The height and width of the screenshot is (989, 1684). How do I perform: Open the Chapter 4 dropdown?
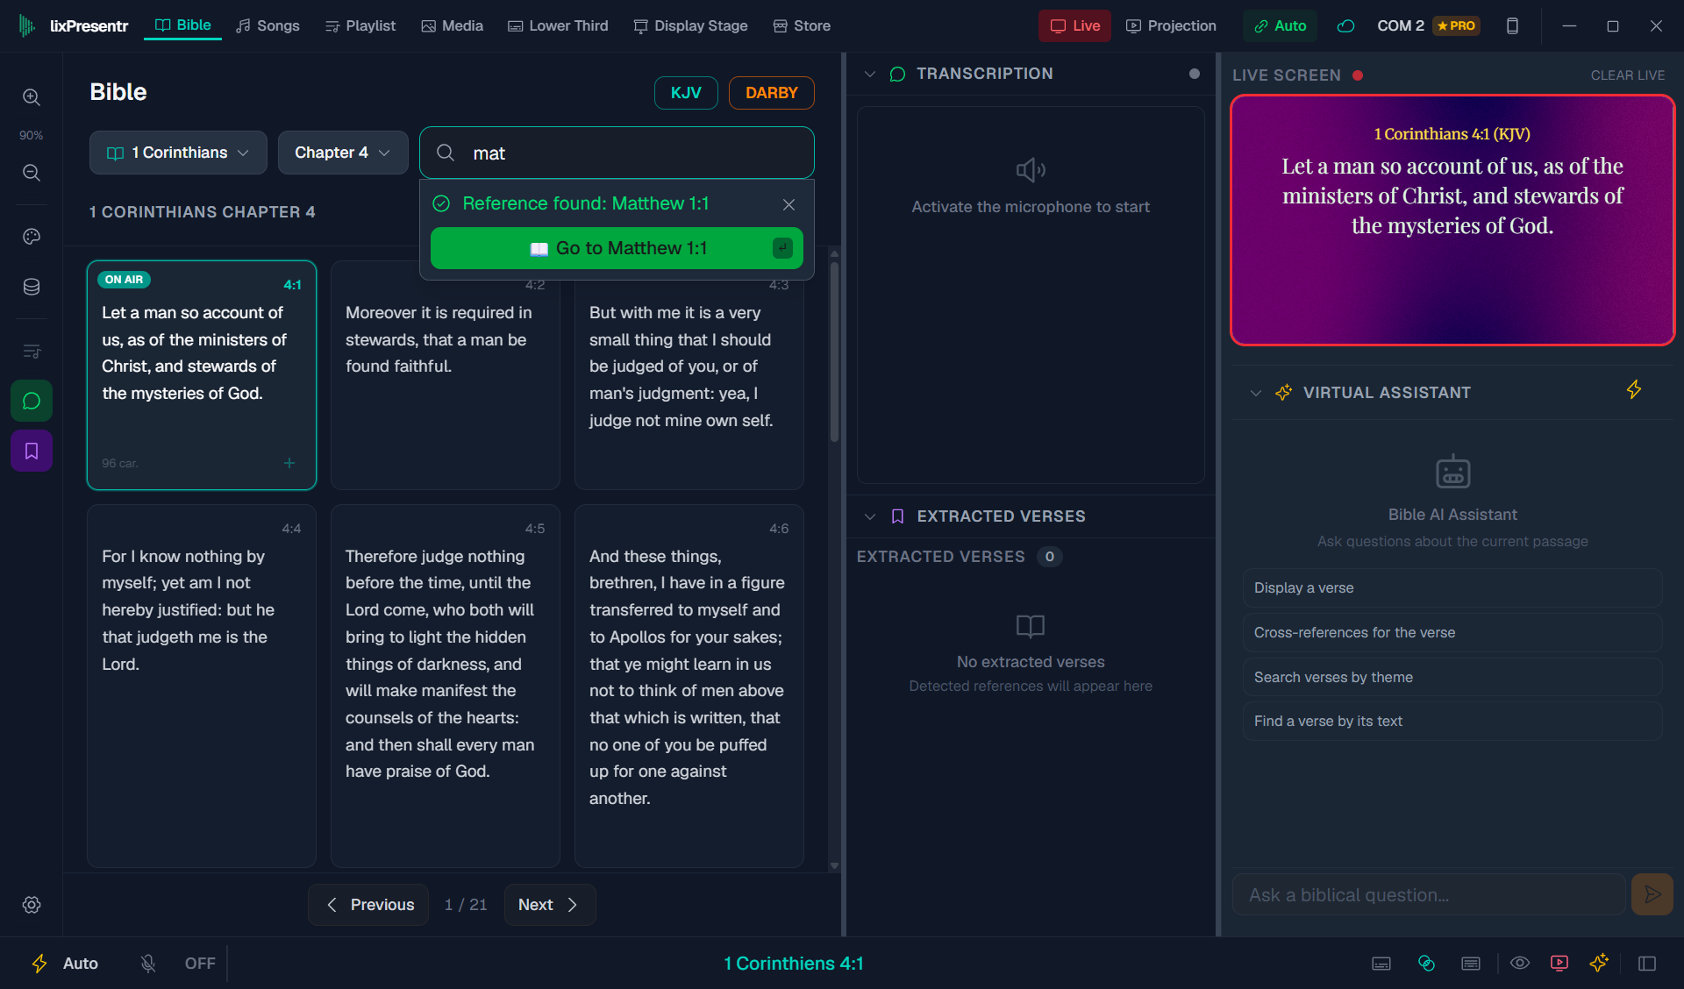tap(343, 153)
